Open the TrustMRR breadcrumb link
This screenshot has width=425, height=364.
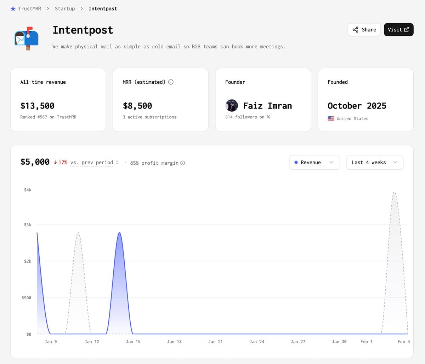tap(29, 8)
